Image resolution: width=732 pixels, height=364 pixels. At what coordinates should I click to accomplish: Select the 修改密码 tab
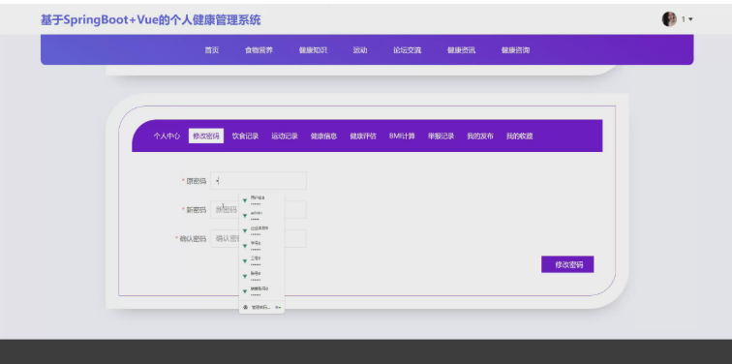click(206, 136)
